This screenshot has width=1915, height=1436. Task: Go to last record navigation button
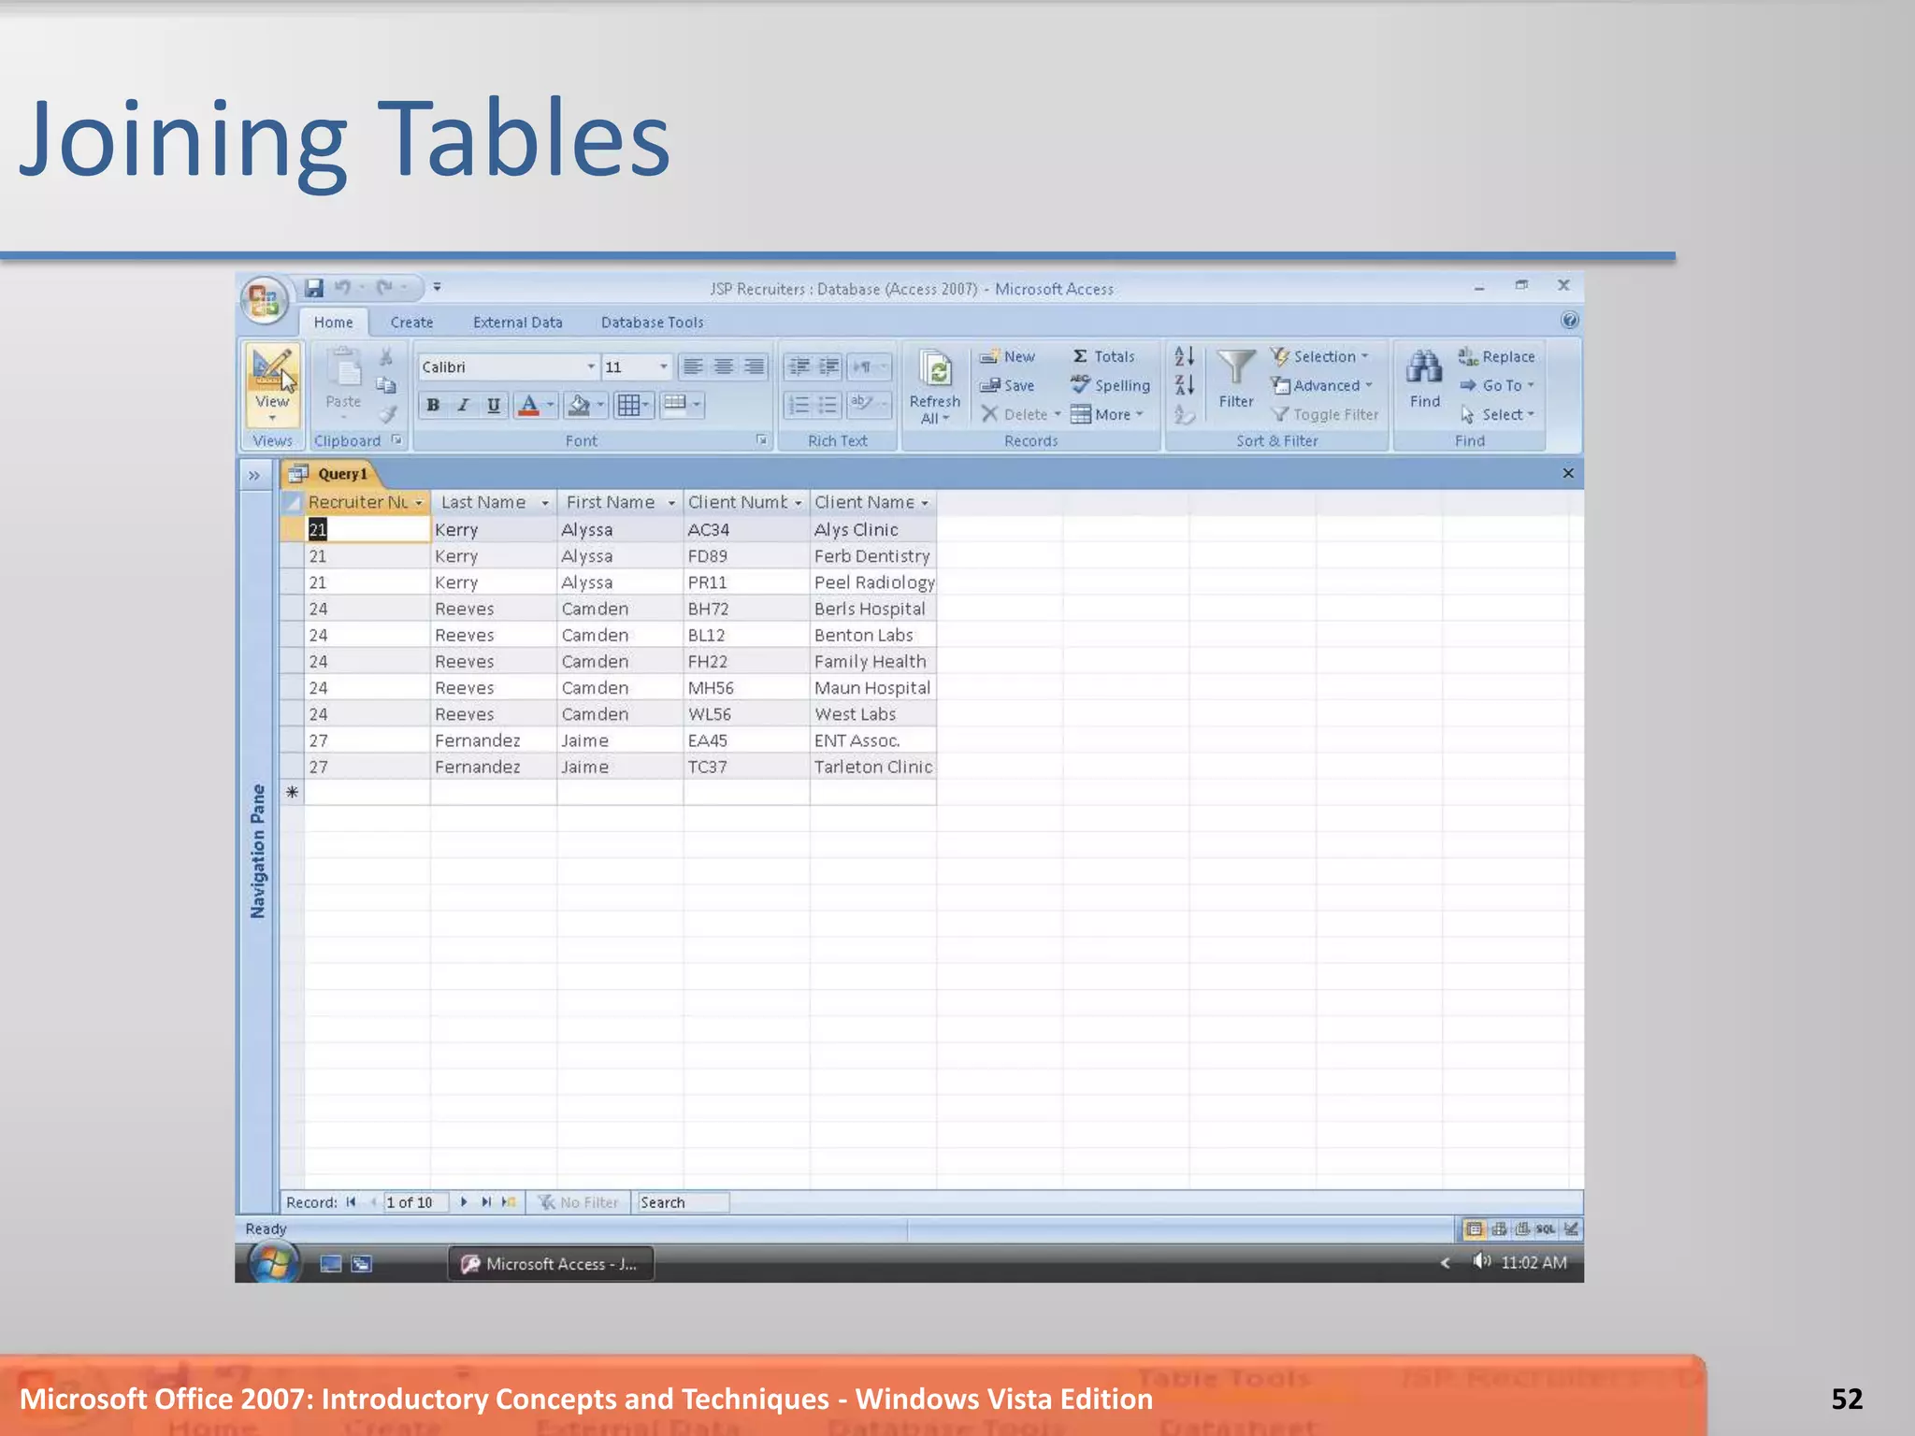(486, 1202)
